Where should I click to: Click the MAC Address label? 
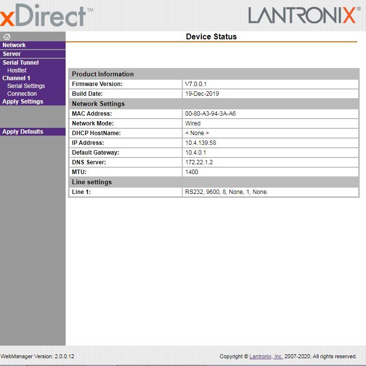92,114
